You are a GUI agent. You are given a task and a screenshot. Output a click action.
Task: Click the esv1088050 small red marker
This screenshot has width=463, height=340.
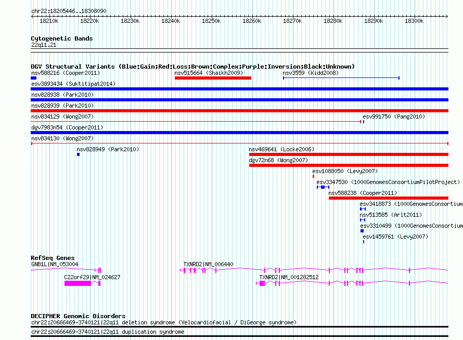(313, 176)
